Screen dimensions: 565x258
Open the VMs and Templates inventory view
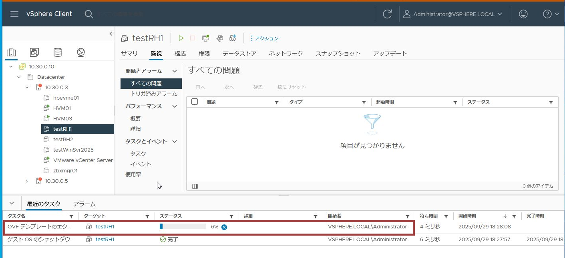(35, 52)
